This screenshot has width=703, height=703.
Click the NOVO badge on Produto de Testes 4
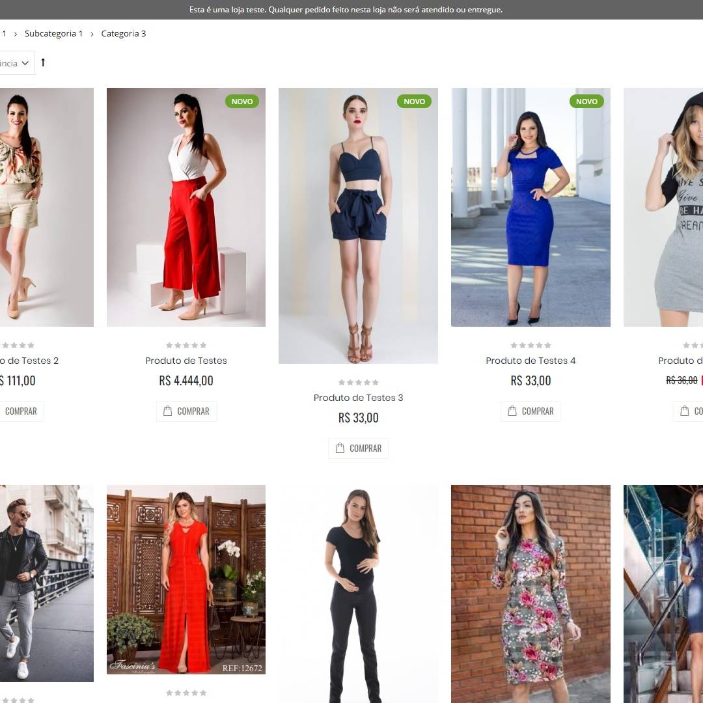pyautogui.click(x=586, y=102)
